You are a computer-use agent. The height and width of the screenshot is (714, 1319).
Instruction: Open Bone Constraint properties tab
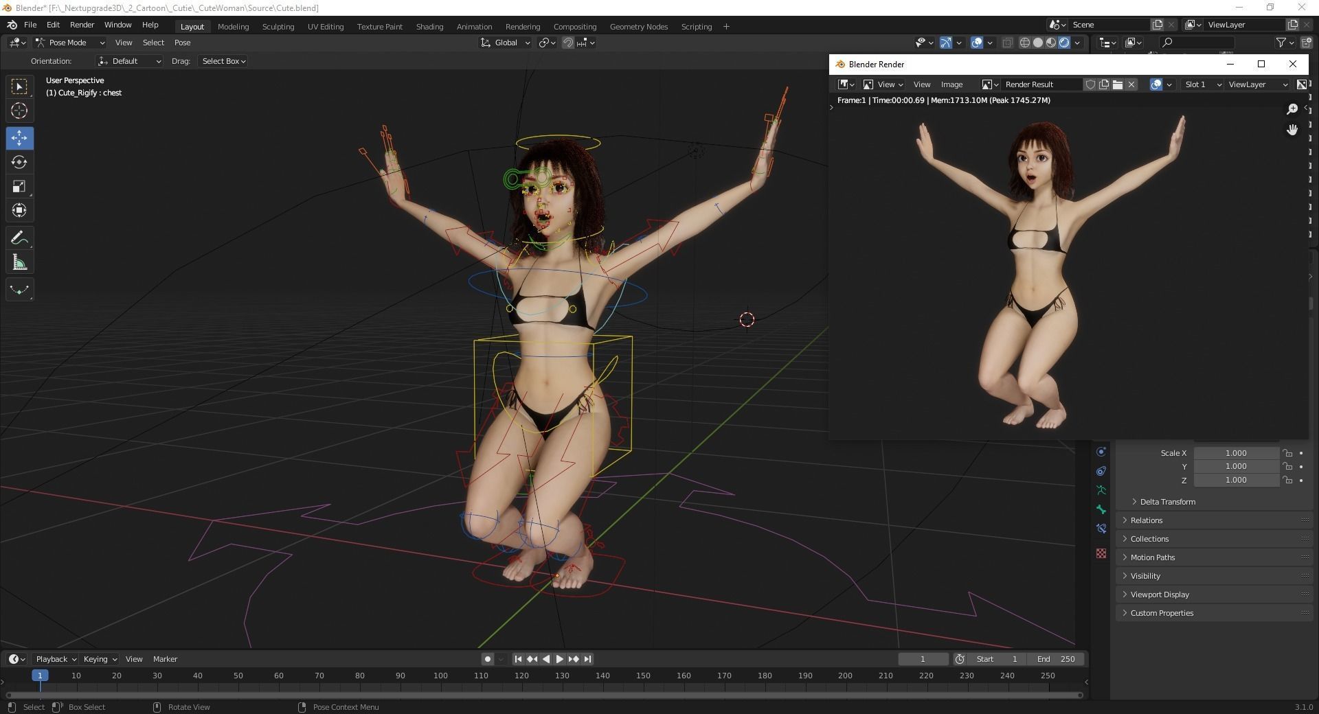(x=1101, y=528)
